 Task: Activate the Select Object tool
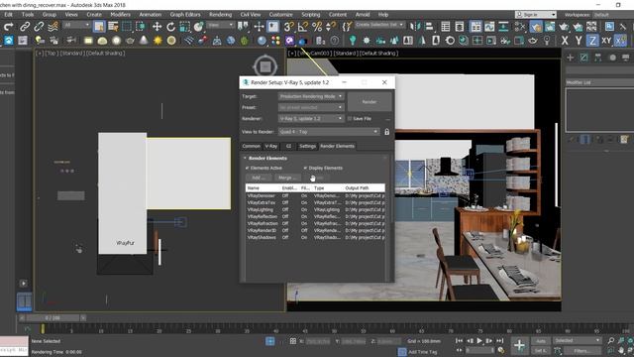[99, 27]
